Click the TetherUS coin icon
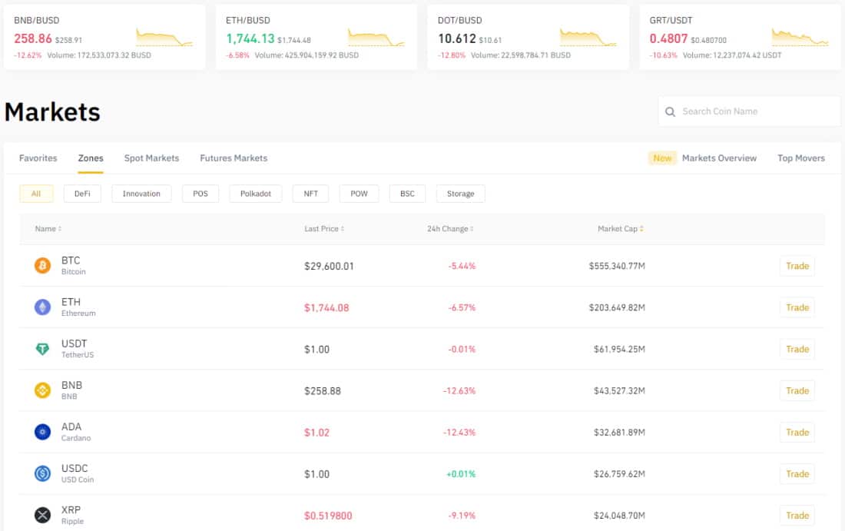845x531 pixels. tap(42, 349)
